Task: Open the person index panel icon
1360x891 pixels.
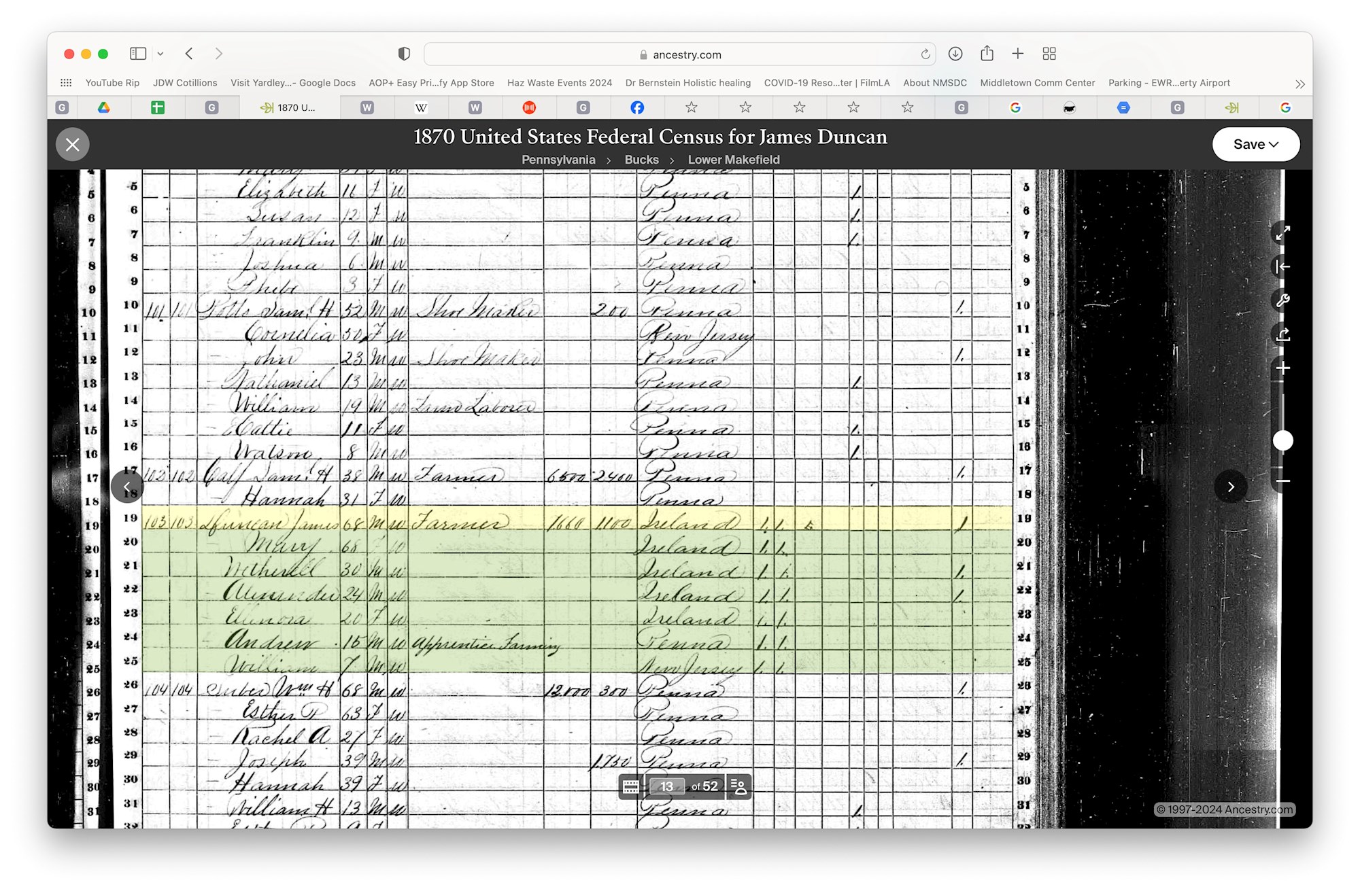Action: point(738,786)
